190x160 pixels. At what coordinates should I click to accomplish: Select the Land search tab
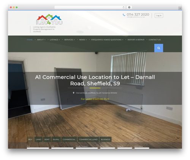pos(38,139)
